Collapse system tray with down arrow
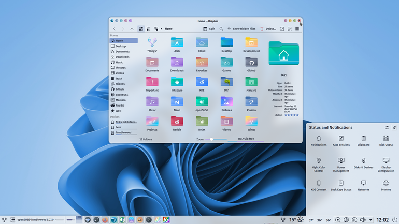399x224 pixels. coord(370,220)
